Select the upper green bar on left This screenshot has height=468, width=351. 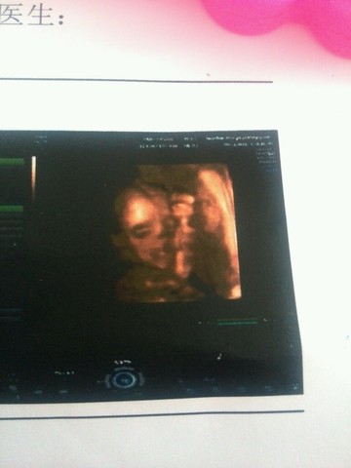coord(12,162)
